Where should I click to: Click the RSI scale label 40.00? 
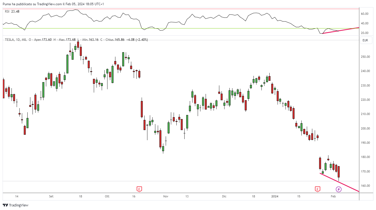pos(365,23)
